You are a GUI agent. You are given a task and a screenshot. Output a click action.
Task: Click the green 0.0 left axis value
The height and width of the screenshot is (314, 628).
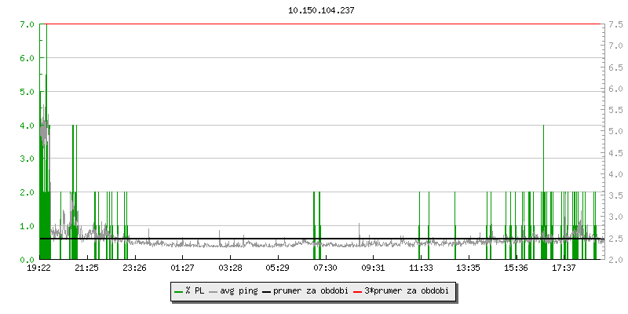coord(26,259)
